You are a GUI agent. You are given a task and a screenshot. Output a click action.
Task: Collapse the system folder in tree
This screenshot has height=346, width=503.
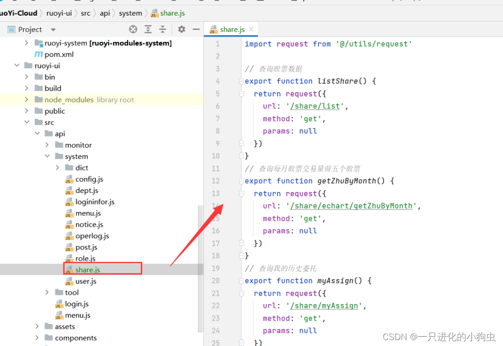(x=47, y=156)
